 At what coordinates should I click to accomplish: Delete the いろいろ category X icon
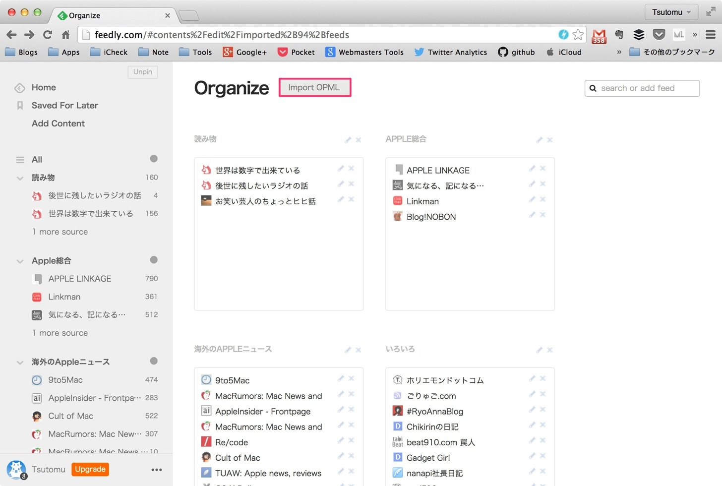(550, 350)
